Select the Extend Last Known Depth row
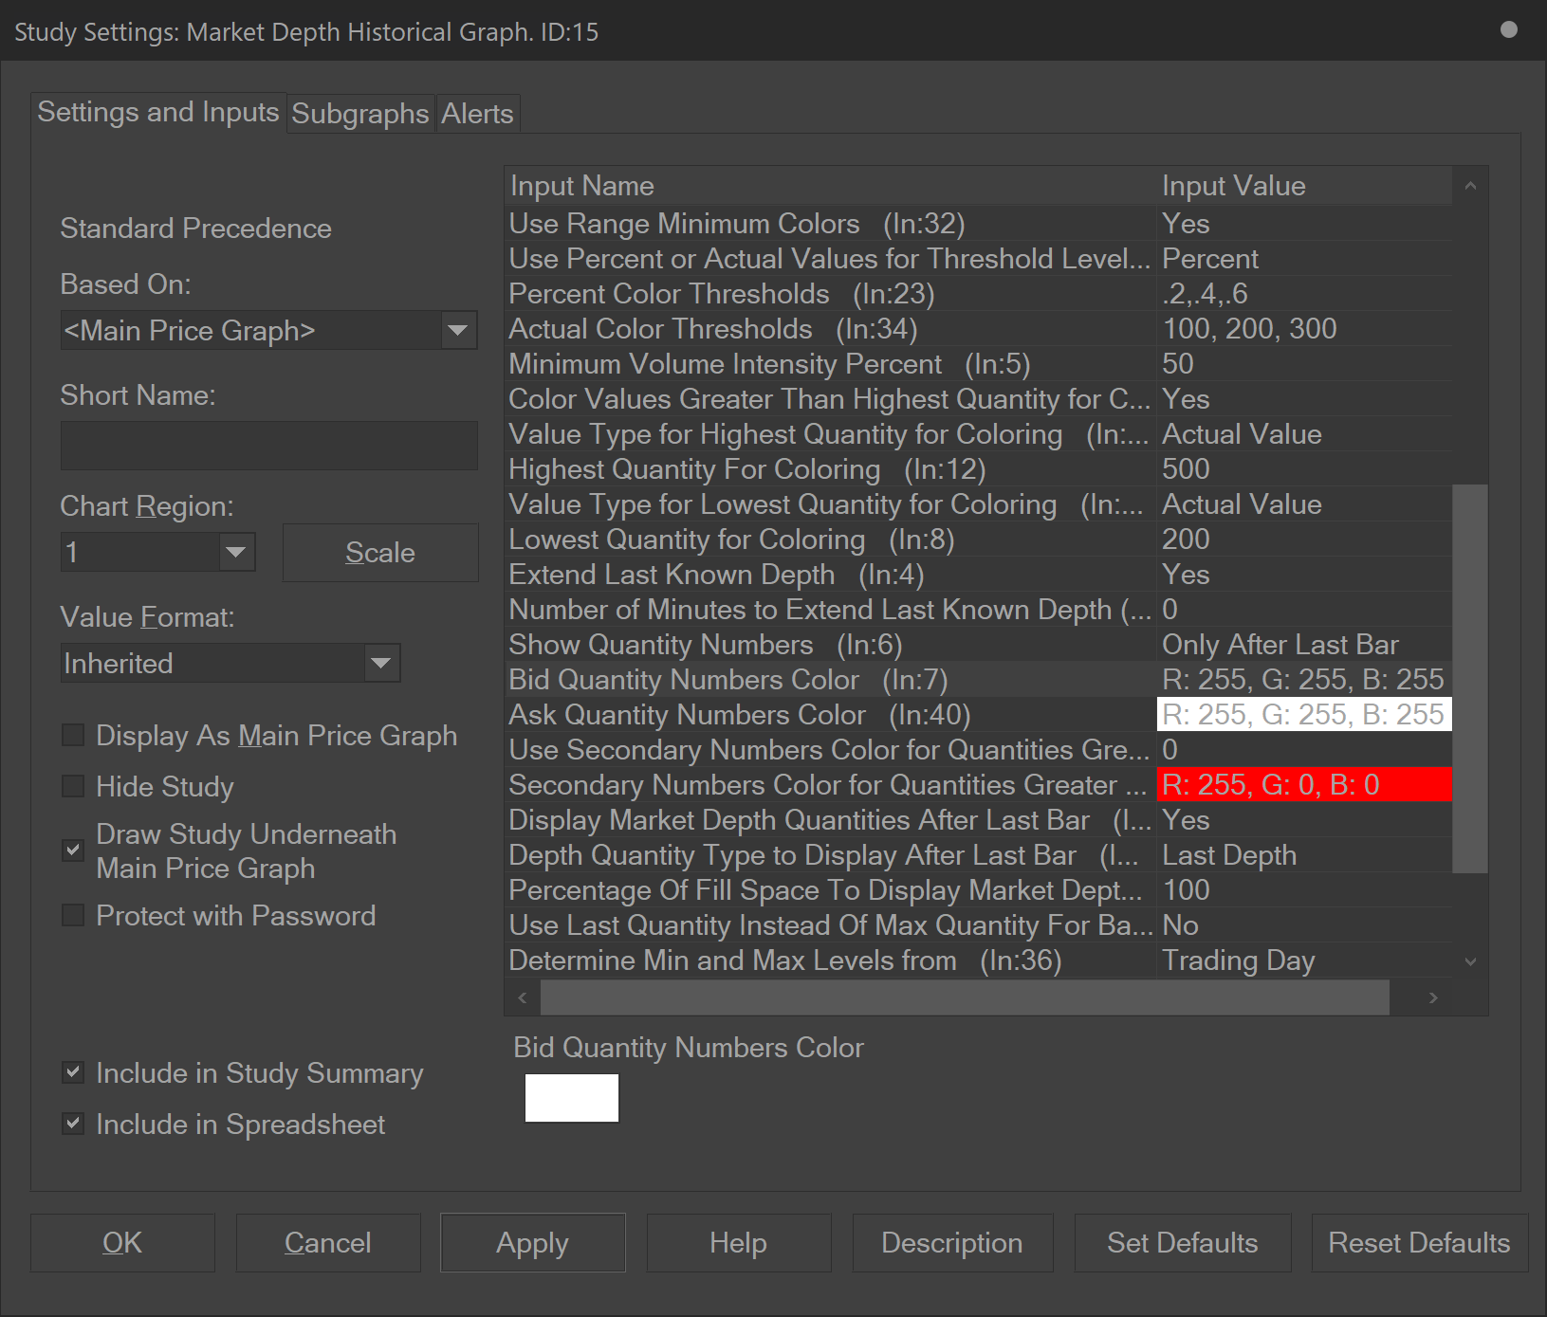Screen dimensions: 1547x1317 (978, 575)
